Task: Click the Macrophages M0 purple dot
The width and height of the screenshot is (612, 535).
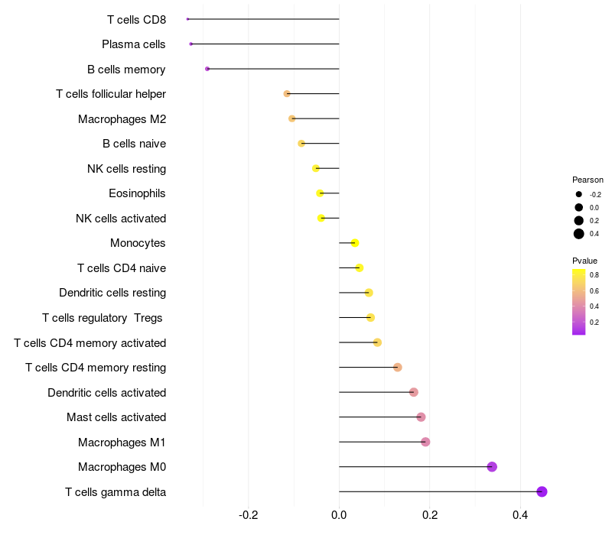Action: (x=492, y=467)
